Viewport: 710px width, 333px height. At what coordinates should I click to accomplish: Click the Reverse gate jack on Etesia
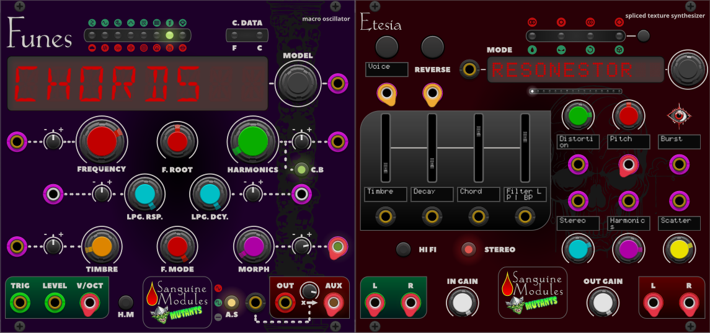click(432, 94)
